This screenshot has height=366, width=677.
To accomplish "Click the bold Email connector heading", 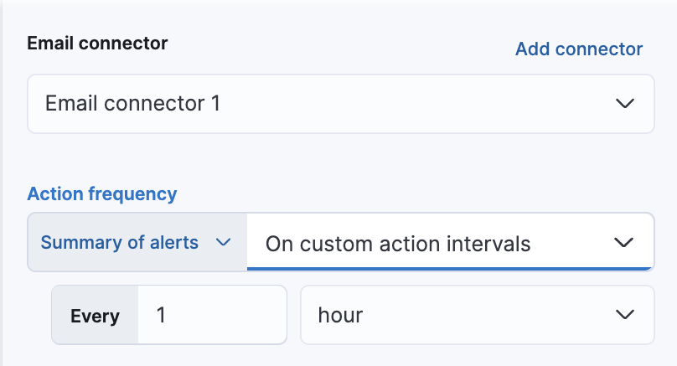I will tap(97, 44).
